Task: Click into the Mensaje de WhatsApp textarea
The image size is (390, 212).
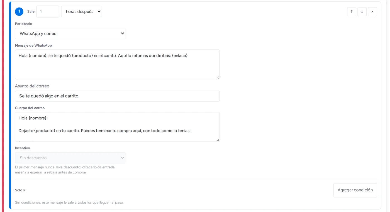Action: coord(117,64)
